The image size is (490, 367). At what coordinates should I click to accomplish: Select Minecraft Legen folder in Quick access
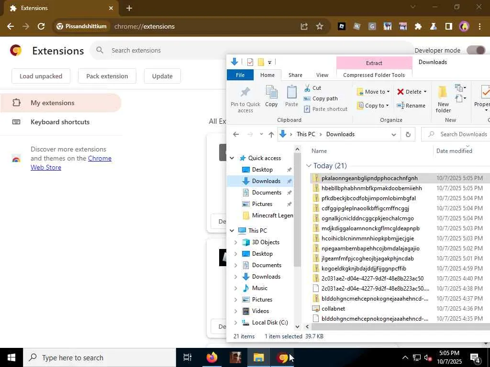pos(268,216)
